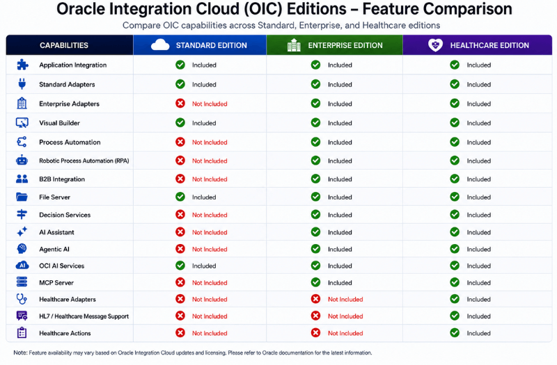
Task: Click the 'OCI AI Services' row label
Action: pyautogui.click(x=61, y=266)
